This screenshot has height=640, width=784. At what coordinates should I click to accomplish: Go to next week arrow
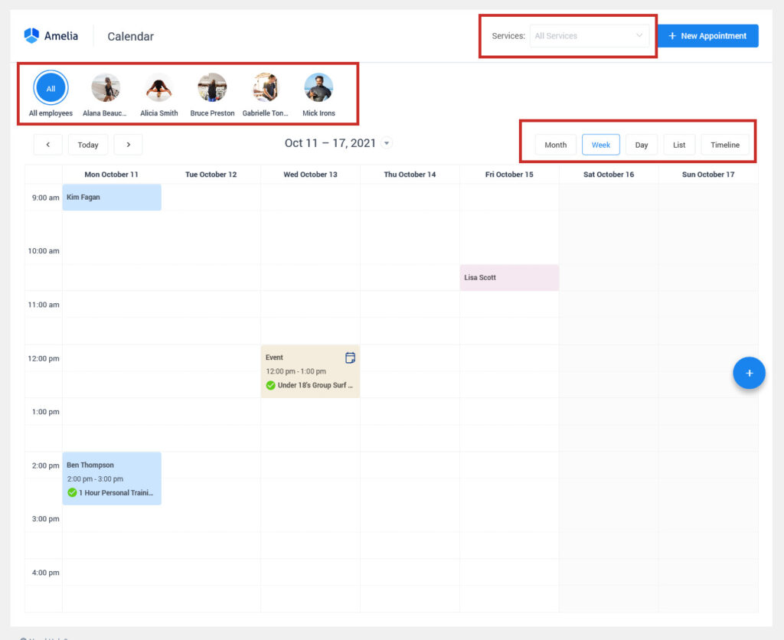[x=128, y=145]
